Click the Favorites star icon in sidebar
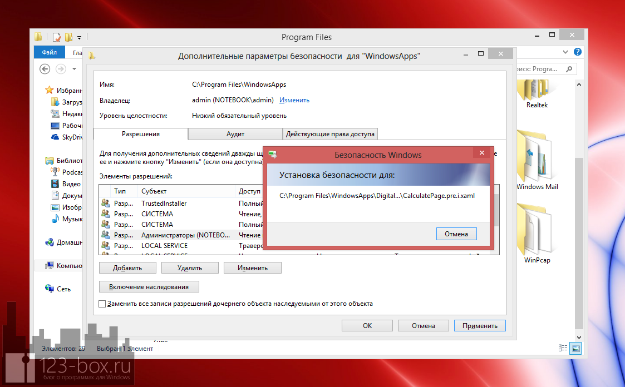The image size is (625, 387). 50,90
